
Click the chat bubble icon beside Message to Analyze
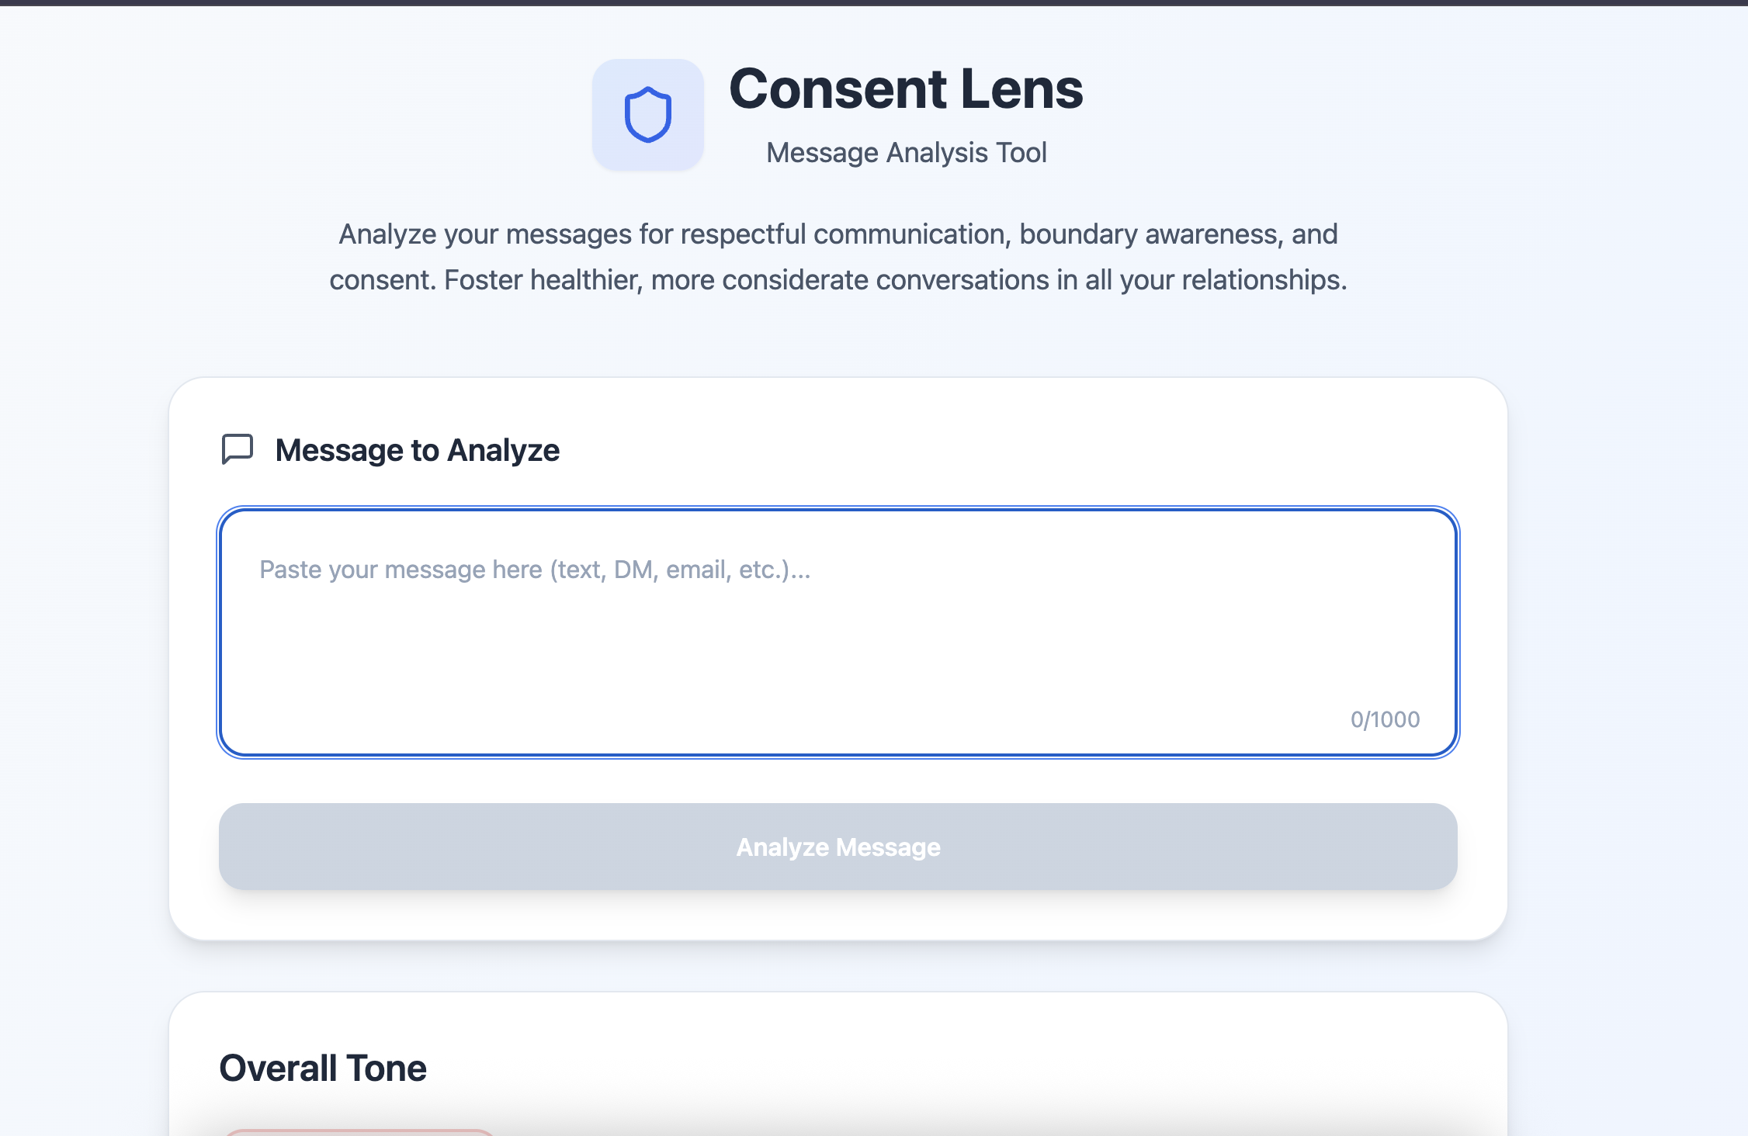click(238, 449)
